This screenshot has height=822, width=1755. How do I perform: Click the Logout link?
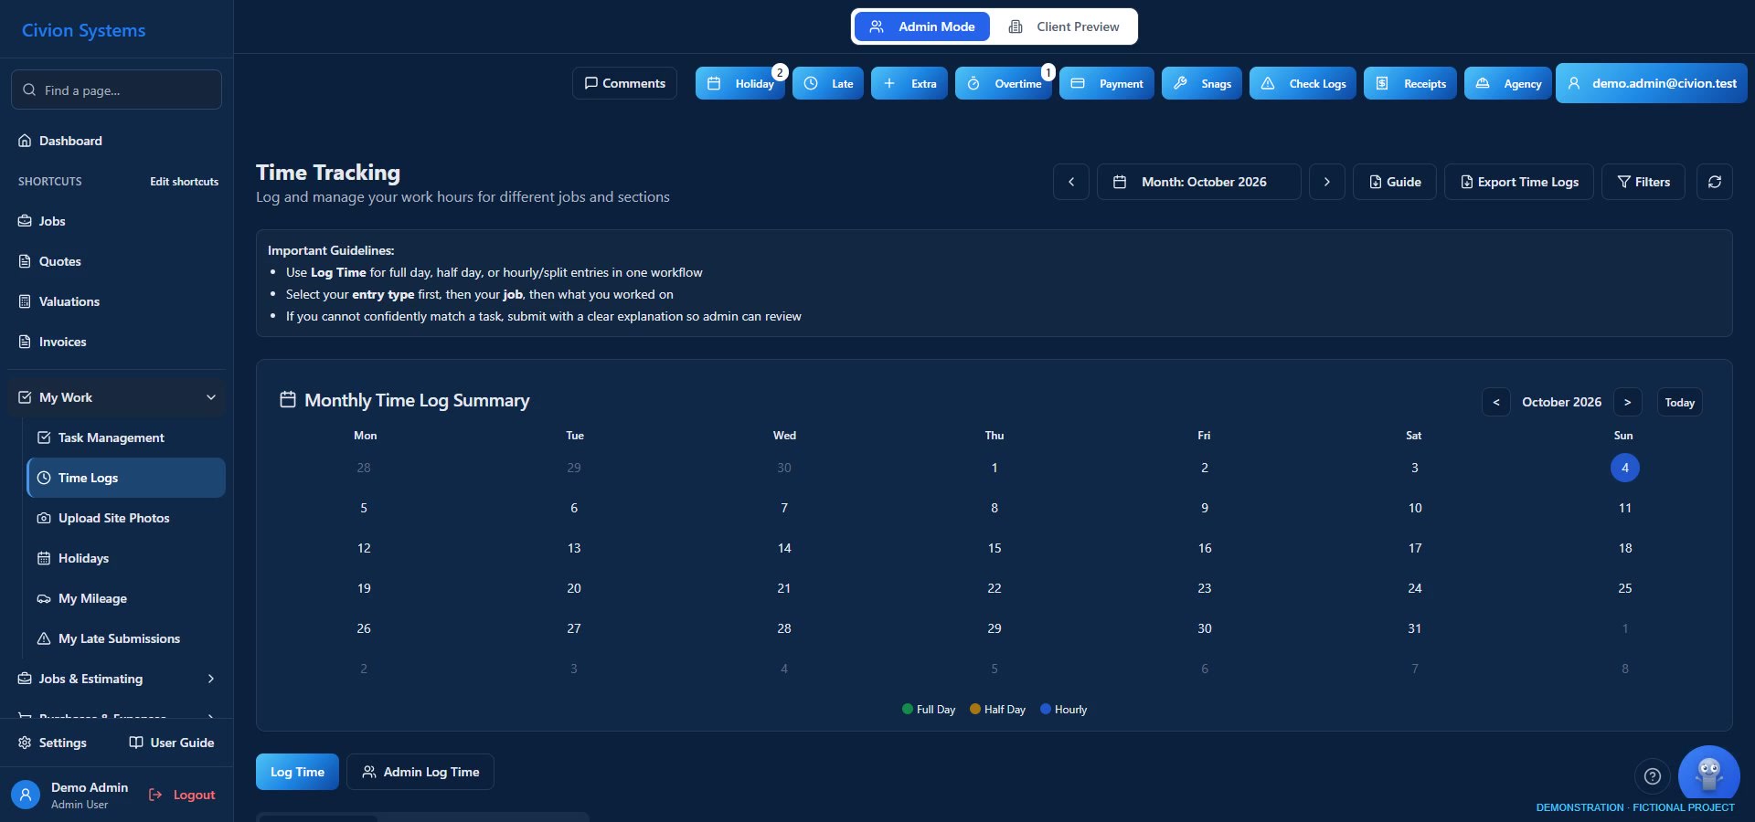tap(182, 795)
